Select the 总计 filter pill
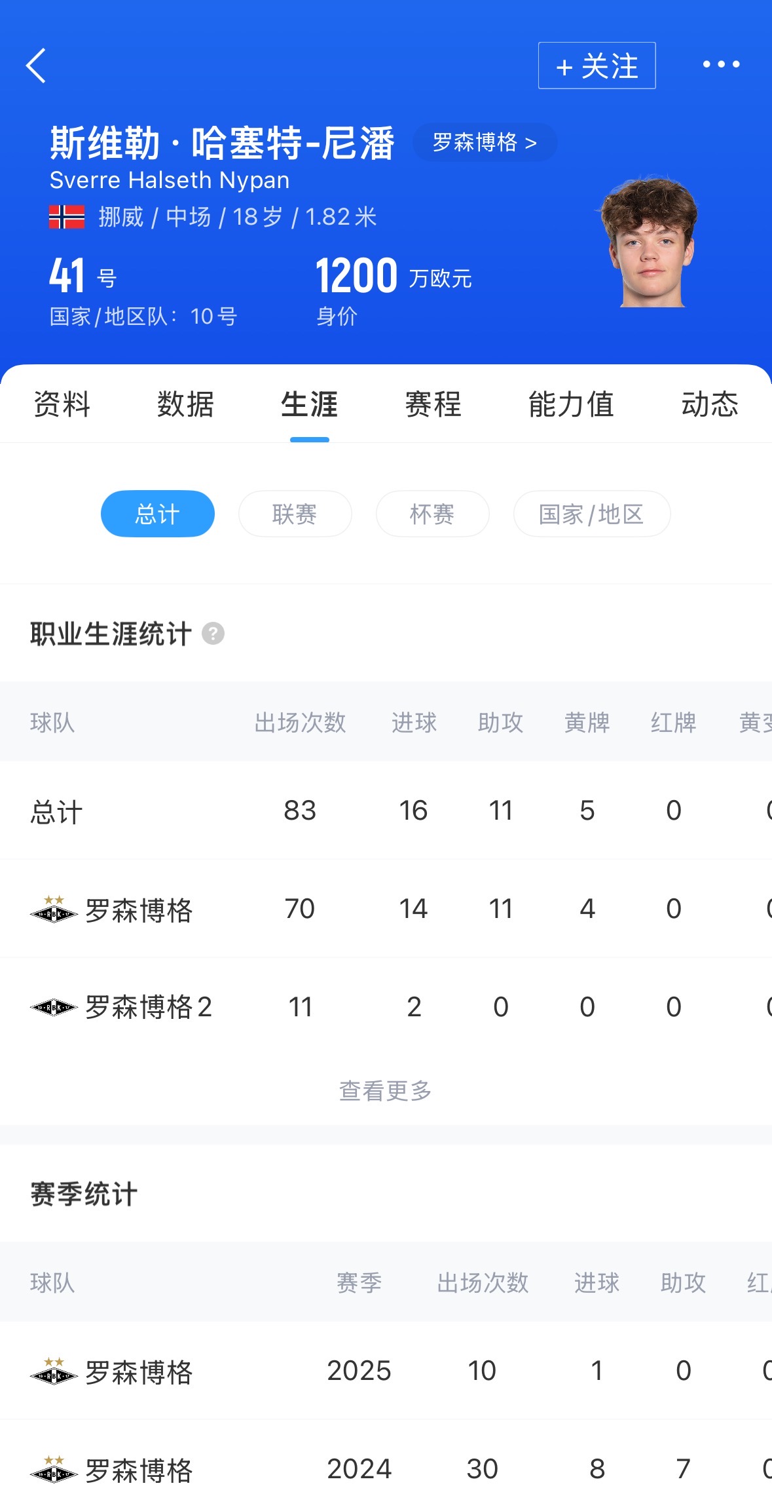This screenshot has width=772, height=1511. pyautogui.click(x=157, y=514)
